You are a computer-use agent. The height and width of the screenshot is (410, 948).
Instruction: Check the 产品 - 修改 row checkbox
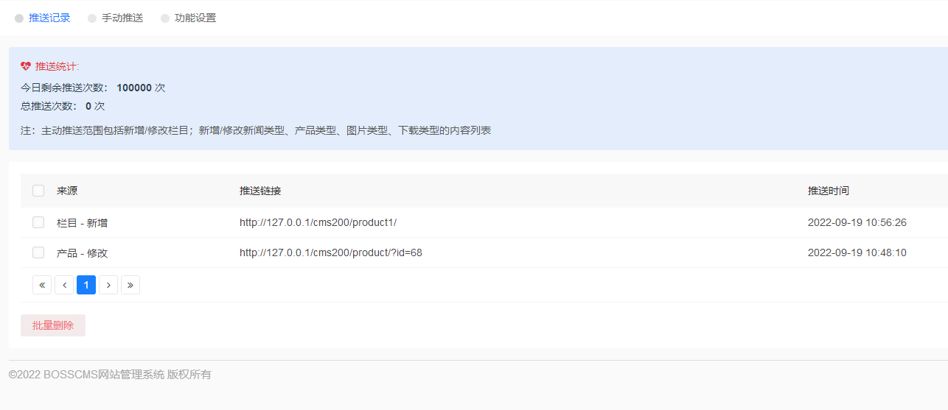(38, 252)
